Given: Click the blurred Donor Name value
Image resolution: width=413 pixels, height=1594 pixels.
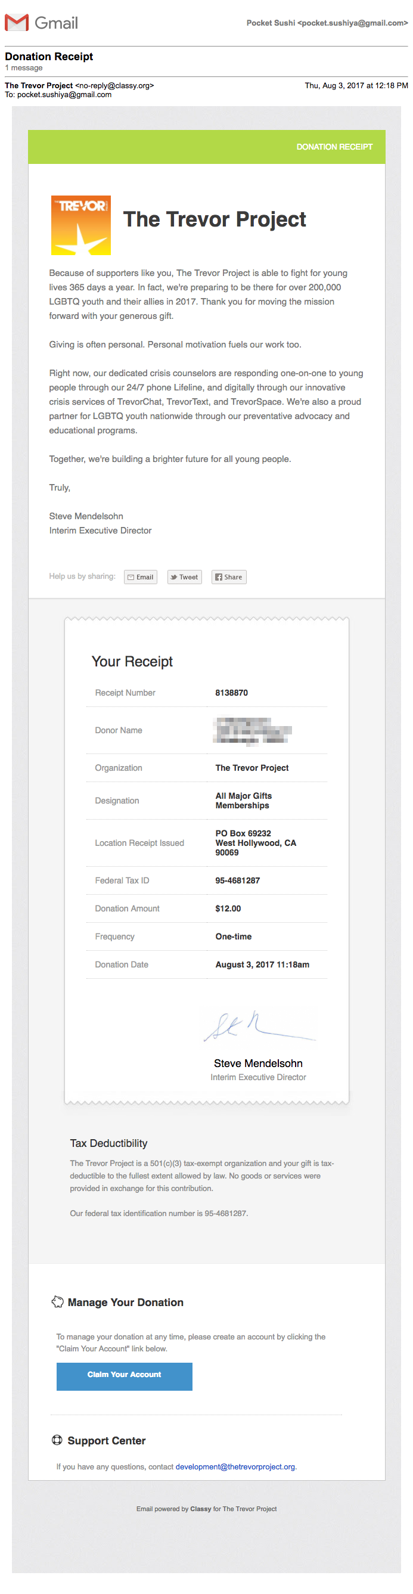Looking at the screenshot, I should 252,730.
